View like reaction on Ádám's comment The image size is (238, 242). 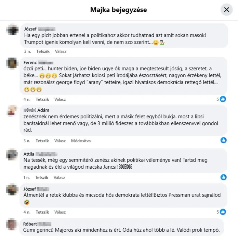pos(223,140)
